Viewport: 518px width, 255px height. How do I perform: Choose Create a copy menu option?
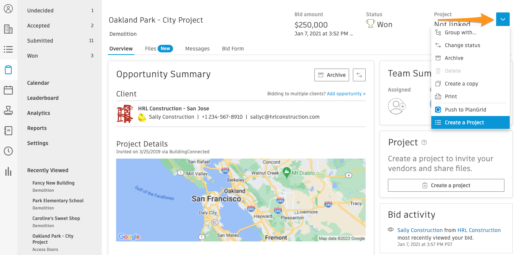point(470,84)
